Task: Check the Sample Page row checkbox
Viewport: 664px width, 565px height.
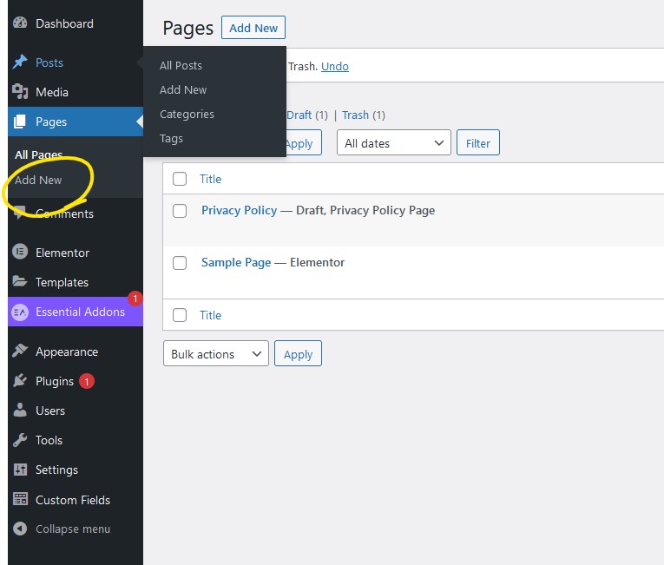Action: coord(180,263)
